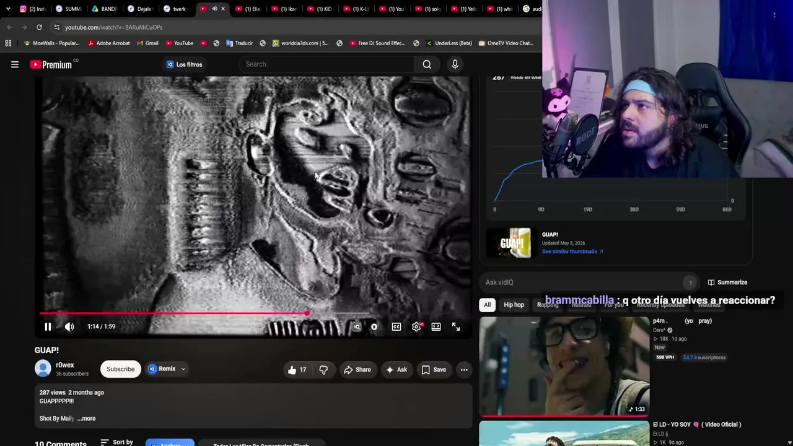Viewport: 793px width, 446px height.
Task: Open the Los filtros vidIQ button
Action: [x=184, y=64]
